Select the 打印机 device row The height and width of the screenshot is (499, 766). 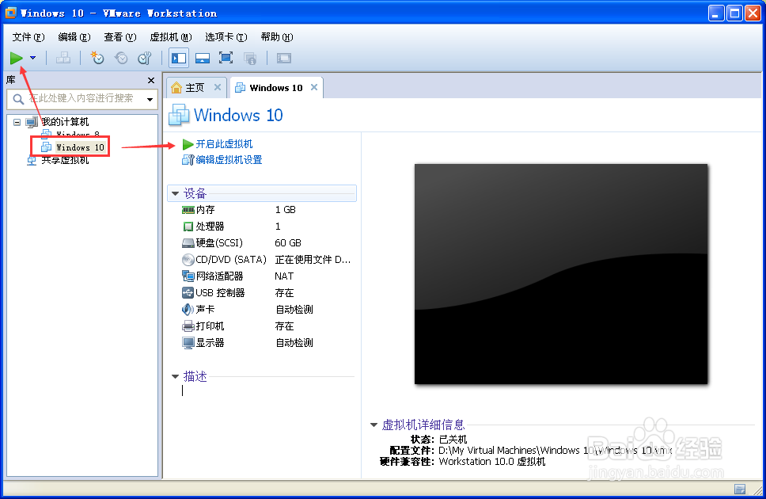267,326
